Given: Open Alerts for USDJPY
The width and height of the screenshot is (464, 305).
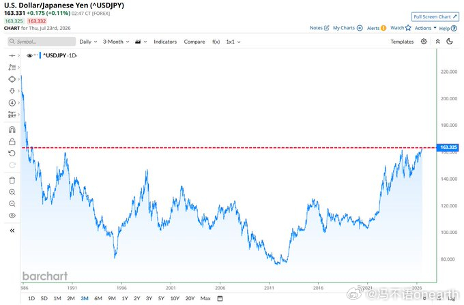Looking at the screenshot, I should [377, 28].
